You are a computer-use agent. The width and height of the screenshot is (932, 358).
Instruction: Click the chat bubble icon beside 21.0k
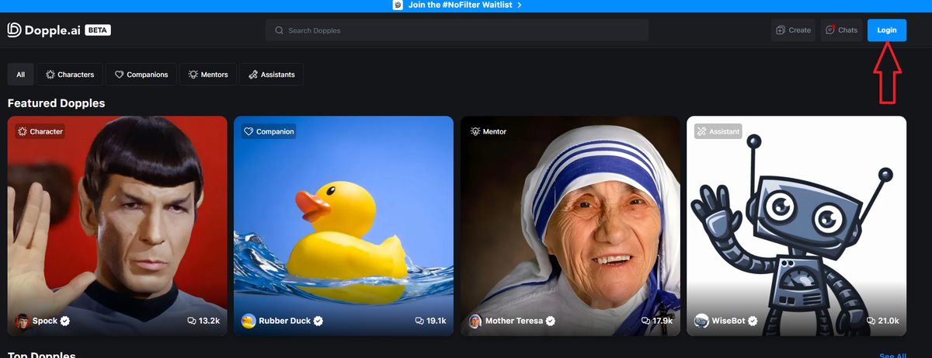pos(871,321)
